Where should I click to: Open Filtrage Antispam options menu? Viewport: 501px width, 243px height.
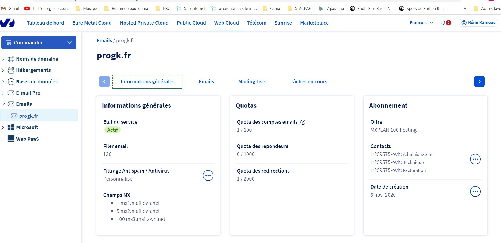(208, 175)
